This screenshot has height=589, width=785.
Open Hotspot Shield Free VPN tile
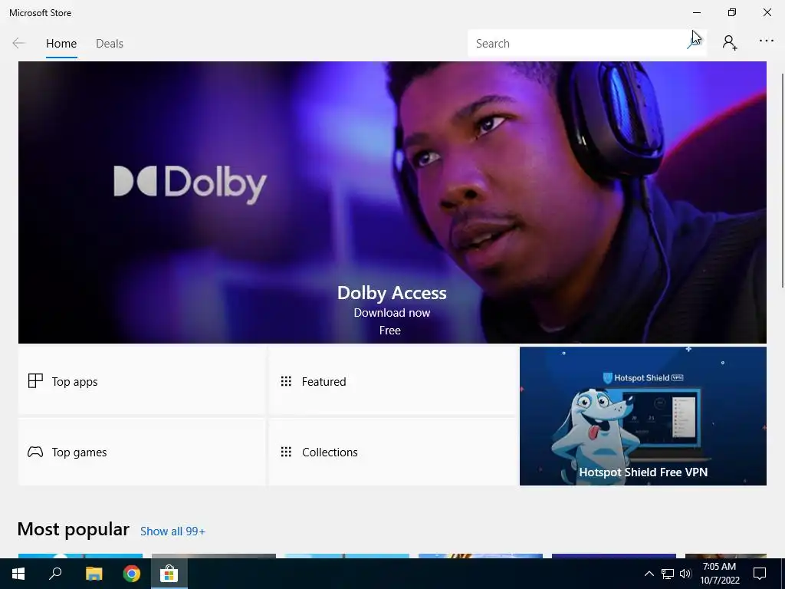(643, 416)
